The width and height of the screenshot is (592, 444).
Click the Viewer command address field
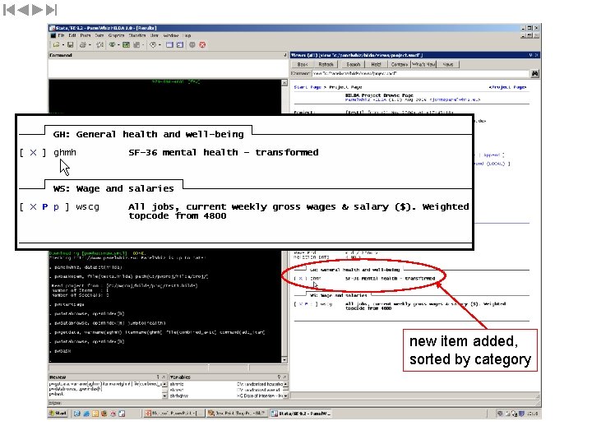coord(420,74)
